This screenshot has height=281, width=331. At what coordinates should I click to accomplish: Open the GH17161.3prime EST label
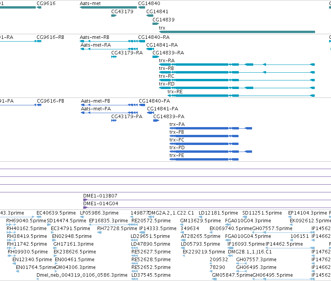pyautogui.click(x=74, y=244)
